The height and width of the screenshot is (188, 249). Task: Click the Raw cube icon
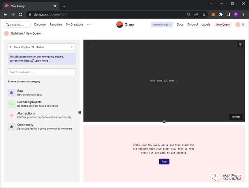(x=12, y=92)
